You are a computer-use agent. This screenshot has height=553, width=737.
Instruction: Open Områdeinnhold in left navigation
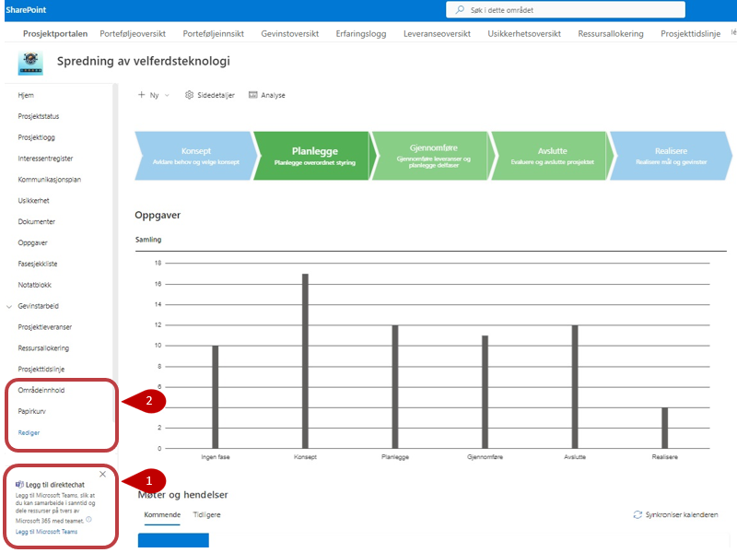41,391
